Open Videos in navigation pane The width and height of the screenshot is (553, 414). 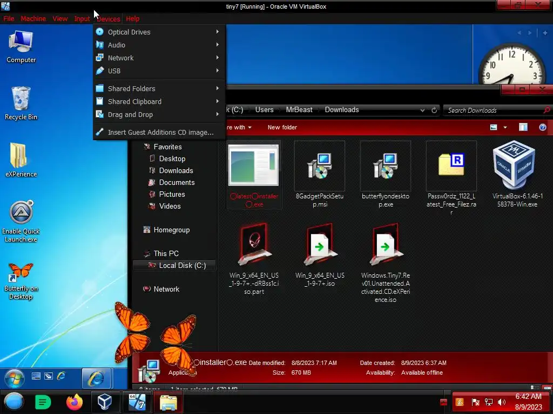(170, 206)
